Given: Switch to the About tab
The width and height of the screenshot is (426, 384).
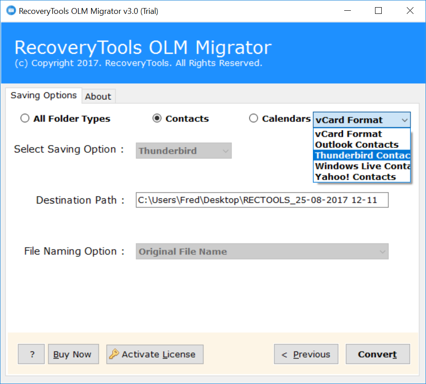Looking at the screenshot, I should [98, 97].
